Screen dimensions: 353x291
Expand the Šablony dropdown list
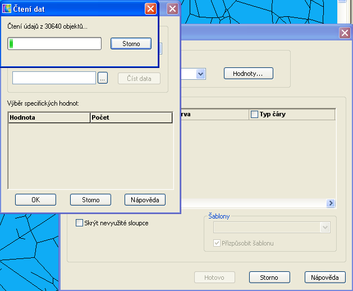pyautogui.click(x=324, y=227)
